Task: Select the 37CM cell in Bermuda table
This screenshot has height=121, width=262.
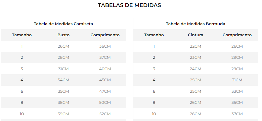Action: tap(237, 114)
